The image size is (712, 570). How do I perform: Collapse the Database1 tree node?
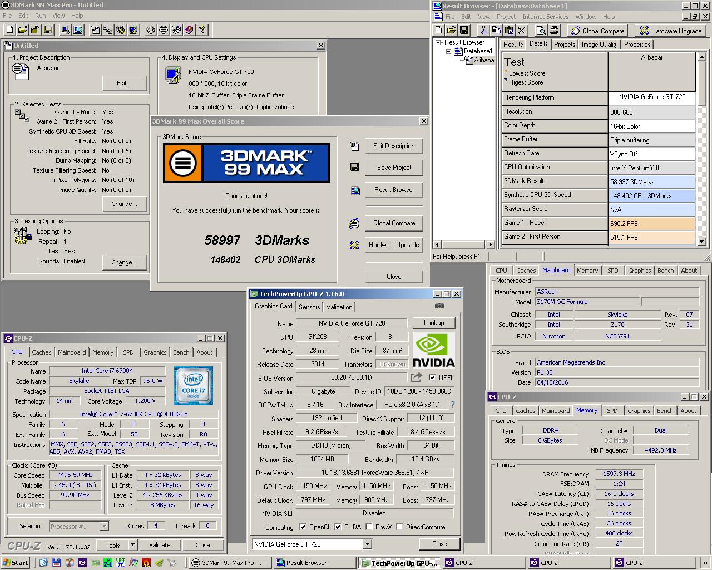448,51
